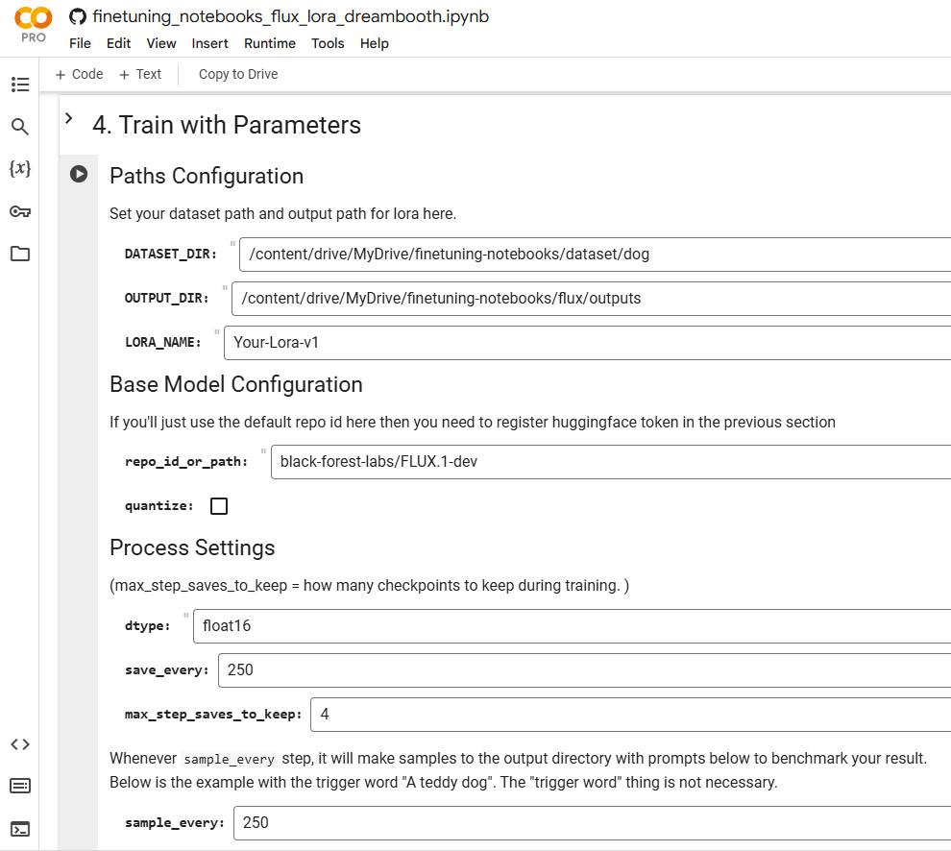Viewport: 951px width, 851px height.
Task: Open the Search sidebar icon
Action: 19,127
